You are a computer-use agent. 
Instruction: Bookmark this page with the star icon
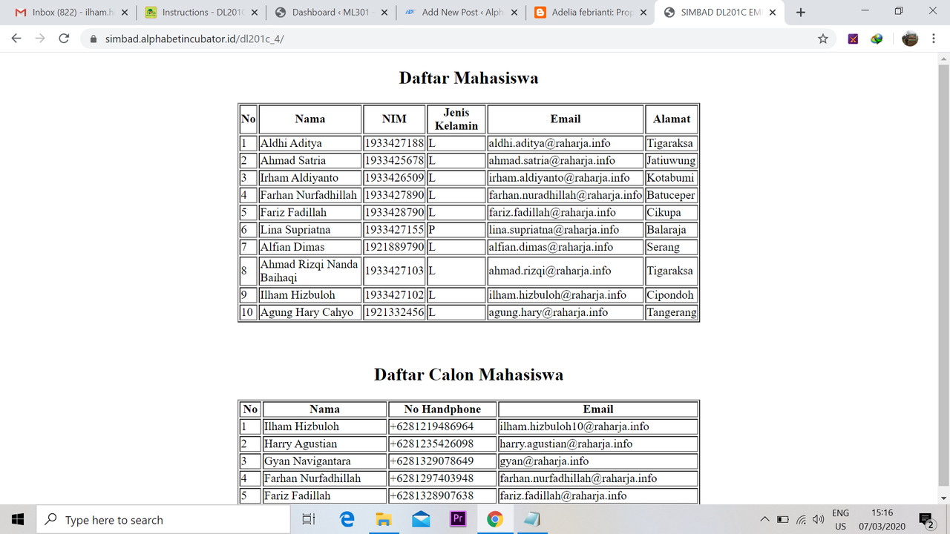click(822, 39)
